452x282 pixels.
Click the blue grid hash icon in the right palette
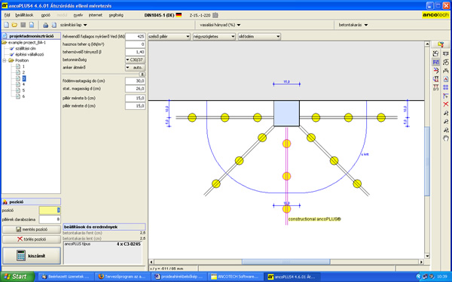point(446,87)
